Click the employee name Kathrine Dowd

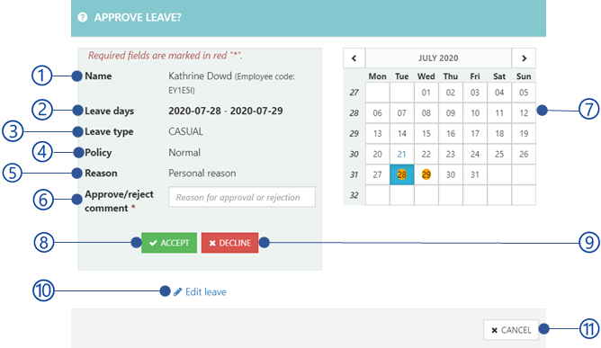coord(200,76)
